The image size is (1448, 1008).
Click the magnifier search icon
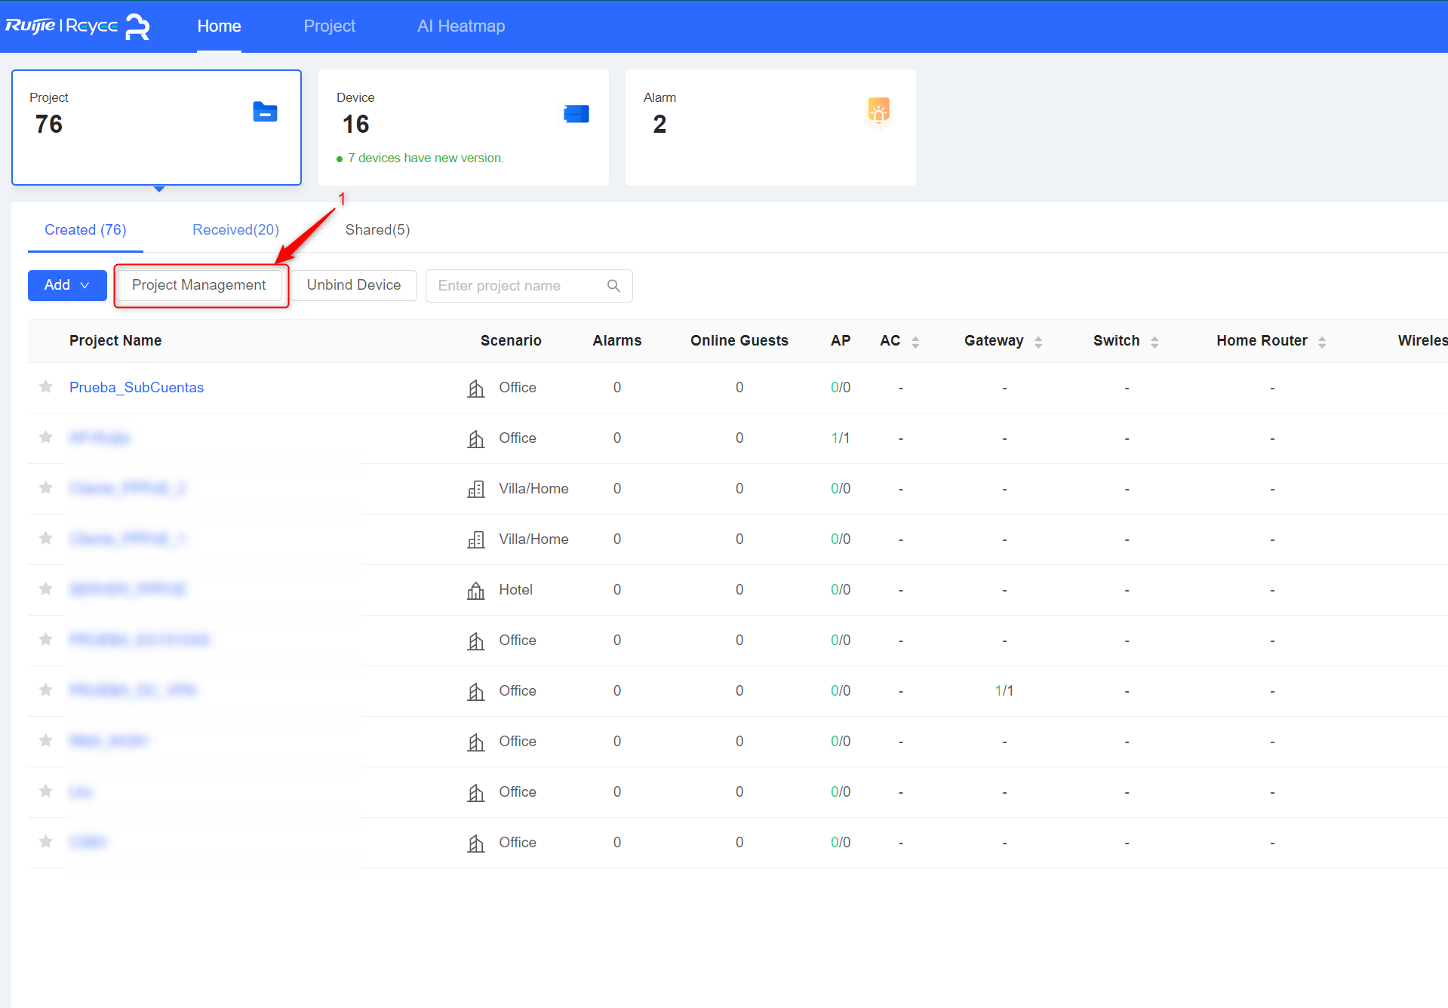coord(613,286)
